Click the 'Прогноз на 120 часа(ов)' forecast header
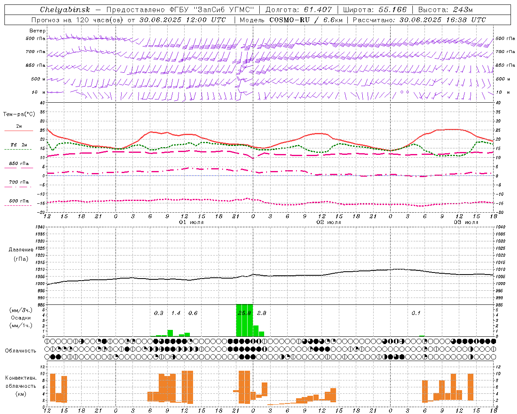 [x=78, y=20]
